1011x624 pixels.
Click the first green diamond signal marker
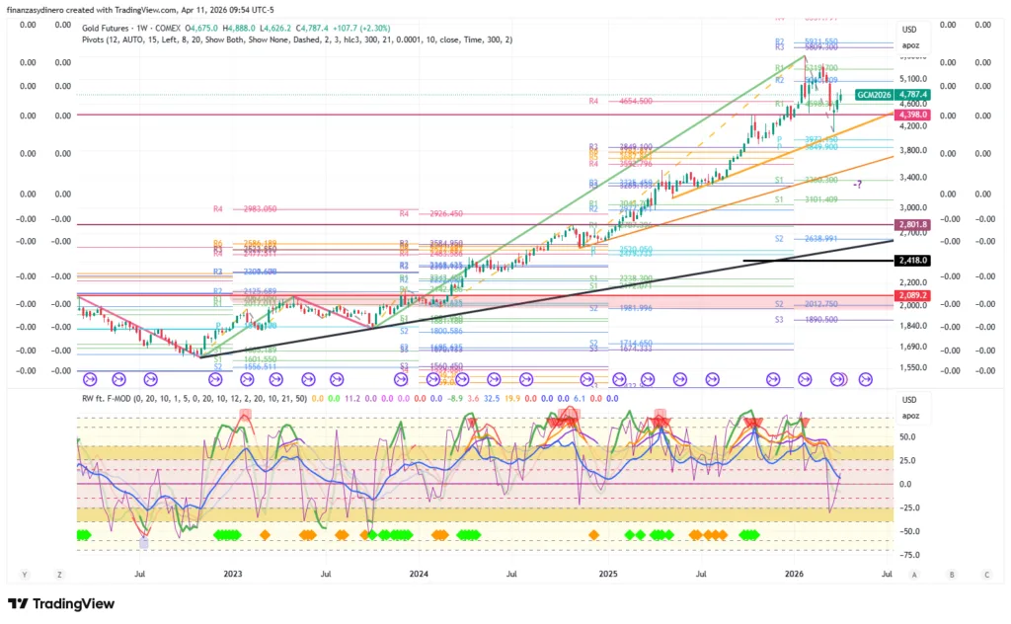click(x=82, y=535)
